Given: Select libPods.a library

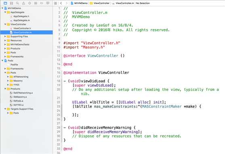Looking at the screenshot, I should click(x=18, y=101).
